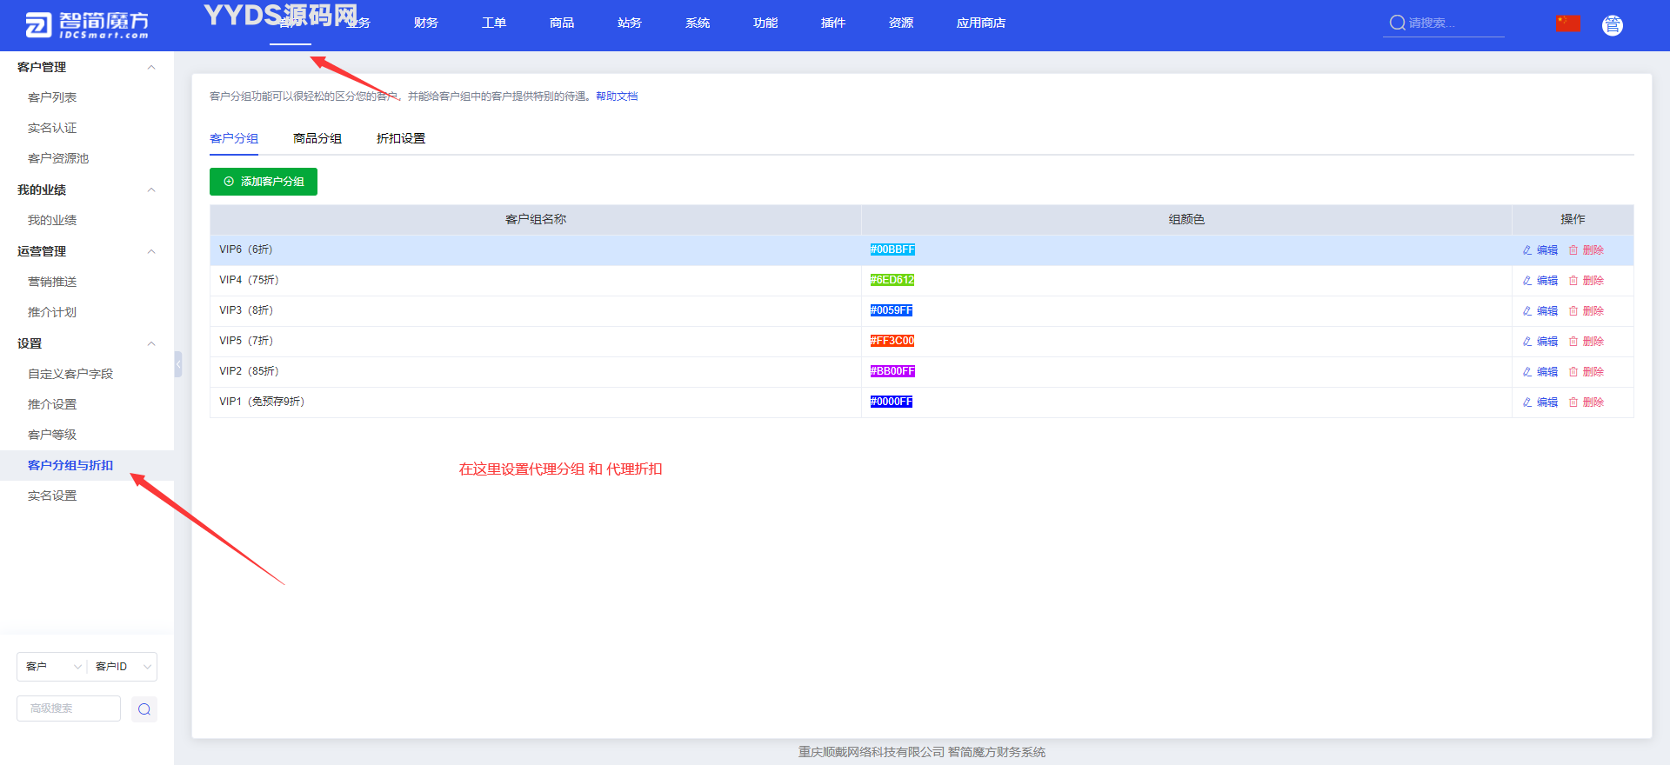Screen dimensions: 1670x765
Task: Click the 智简魔方 logo in header
Action: click(87, 25)
